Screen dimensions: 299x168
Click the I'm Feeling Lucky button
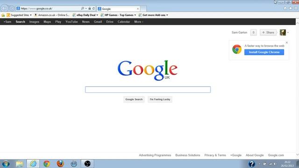tap(160, 99)
